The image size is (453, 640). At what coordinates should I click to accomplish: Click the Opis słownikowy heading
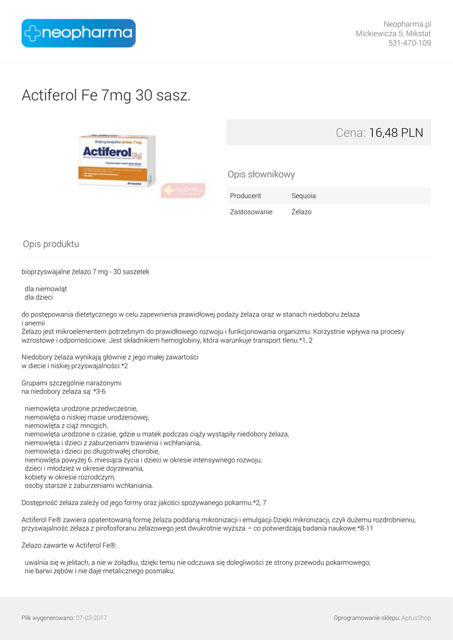[261, 174]
